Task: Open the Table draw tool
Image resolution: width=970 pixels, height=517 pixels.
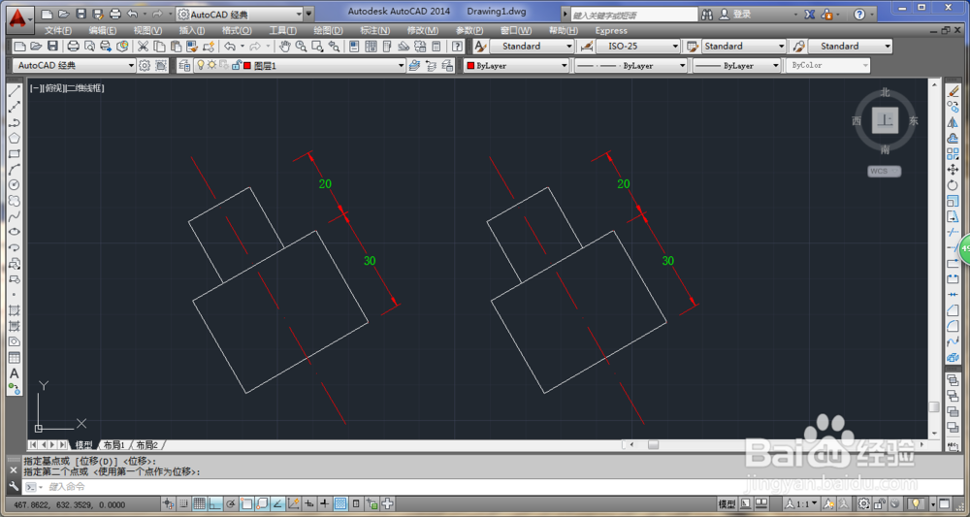Action: (x=15, y=358)
